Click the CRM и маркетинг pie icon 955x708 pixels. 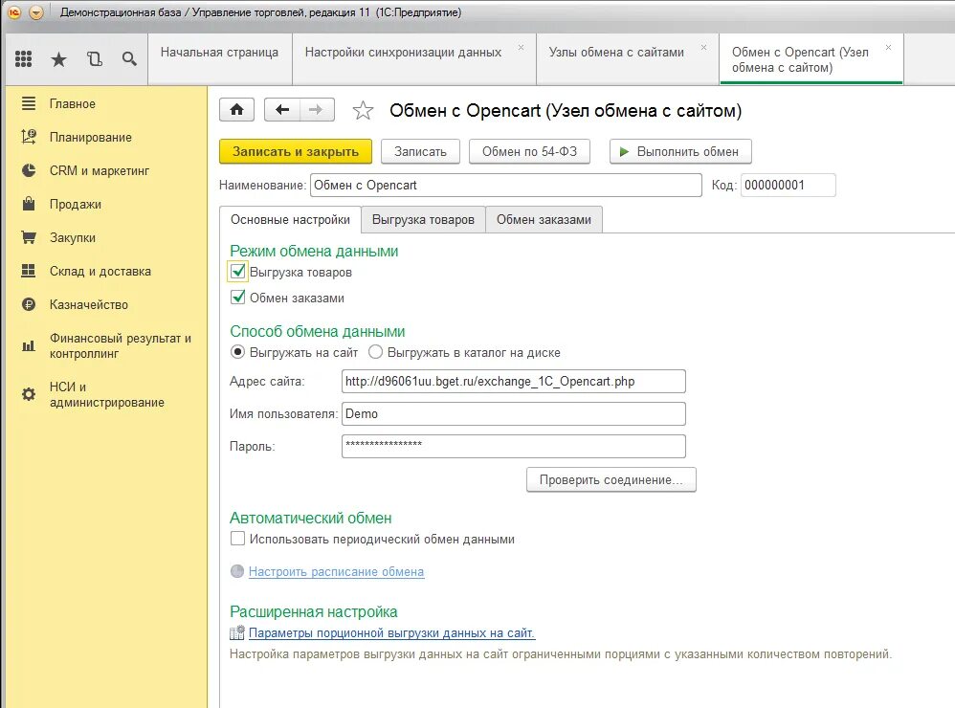pos(29,170)
